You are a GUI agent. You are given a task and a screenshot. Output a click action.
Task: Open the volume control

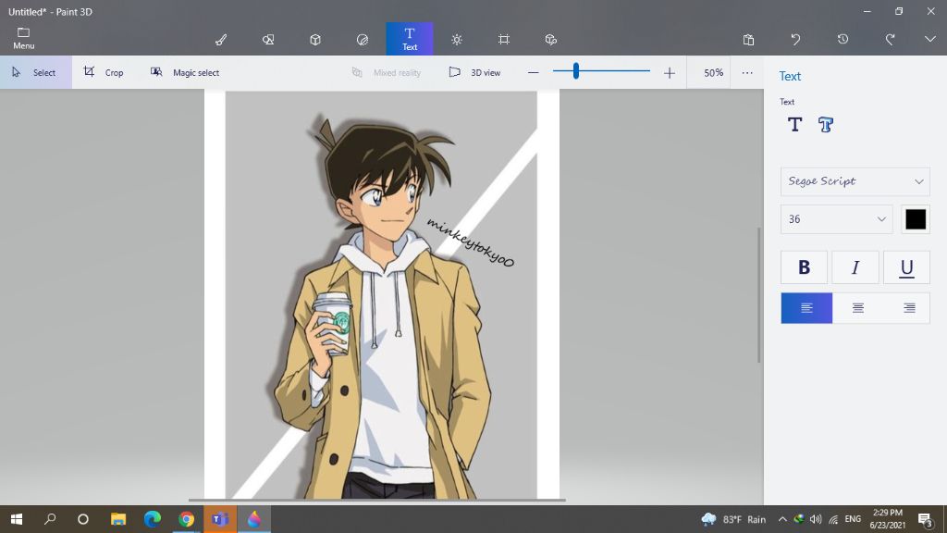pyautogui.click(x=816, y=519)
